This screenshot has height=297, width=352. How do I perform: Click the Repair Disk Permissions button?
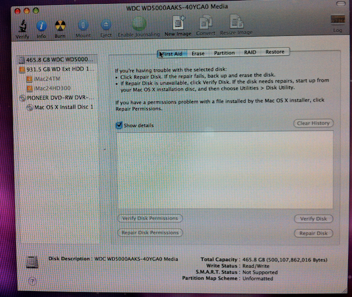(150, 233)
